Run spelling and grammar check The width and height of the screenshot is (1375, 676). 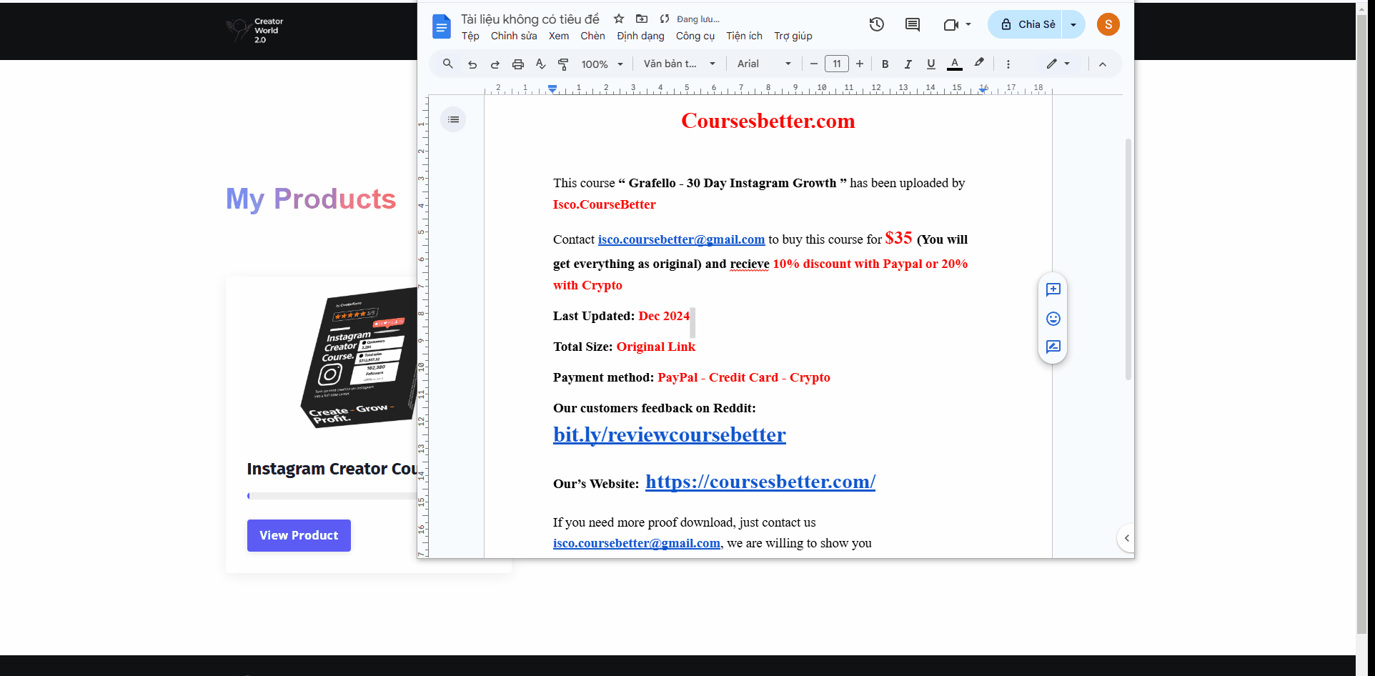point(541,64)
